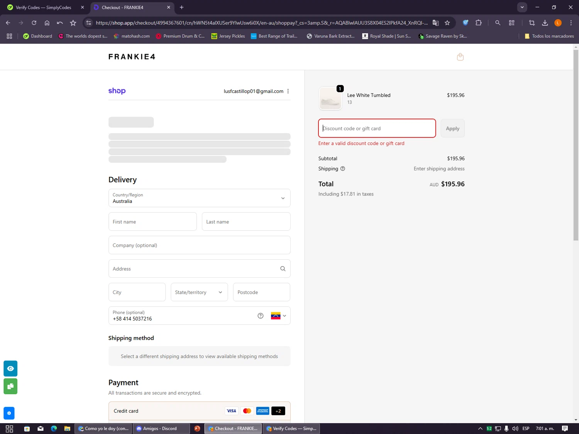Viewport: 579px width, 434px height.
Task: Click the browser back arrow
Action: coord(8,23)
